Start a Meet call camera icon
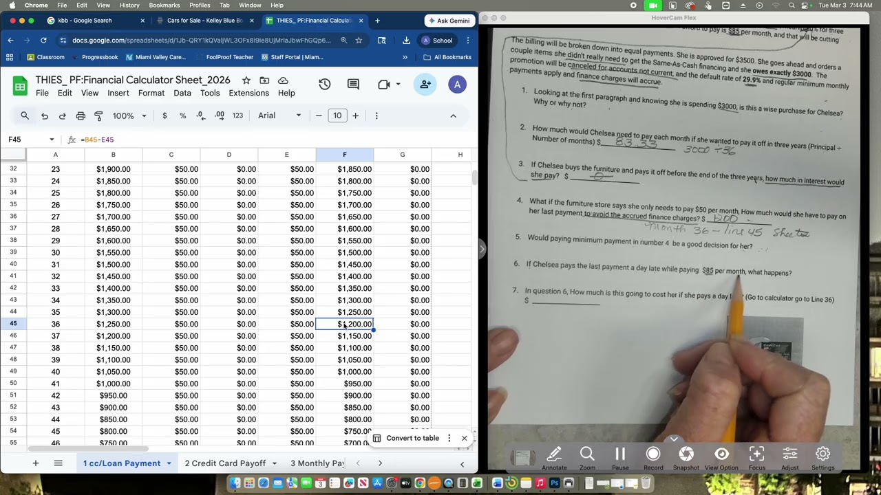The height and width of the screenshot is (495, 881). 384,85
